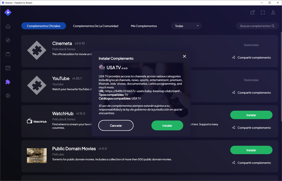Click the vertical scrollbar of addon list

pyautogui.click(x=281, y=76)
